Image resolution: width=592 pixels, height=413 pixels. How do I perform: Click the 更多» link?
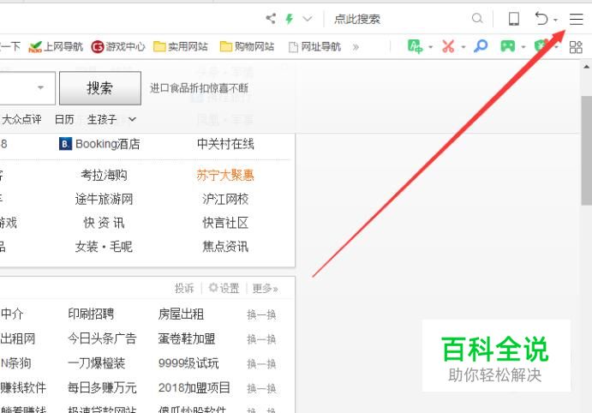(265, 289)
